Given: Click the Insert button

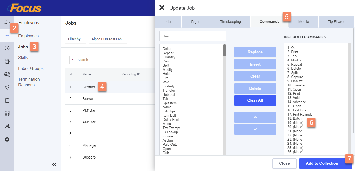Looking at the screenshot, I should click(255, 64).
